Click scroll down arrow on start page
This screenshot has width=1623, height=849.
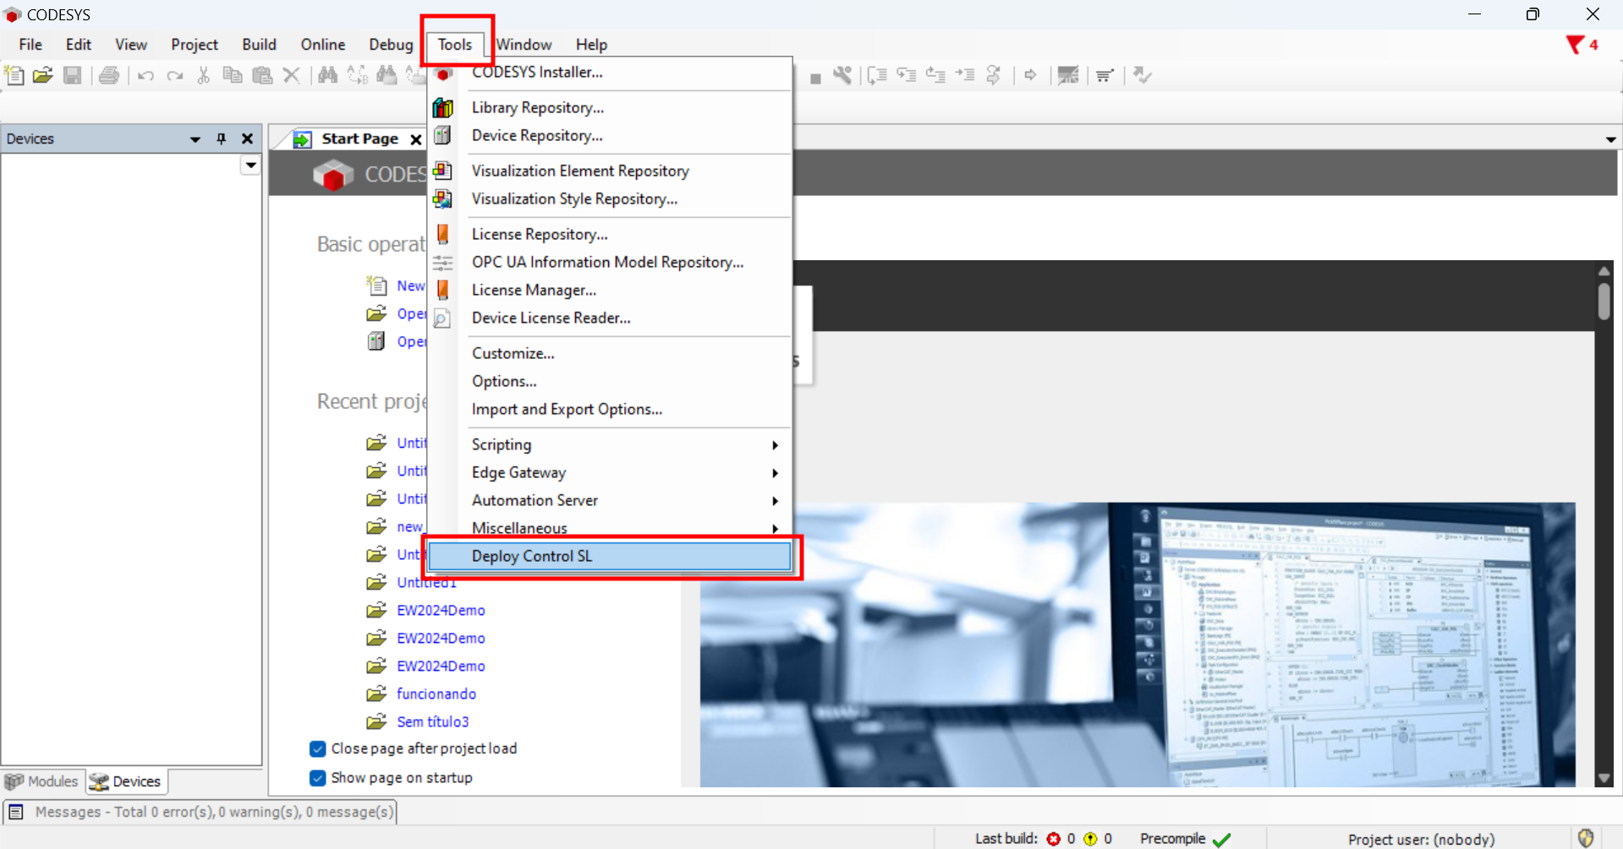click(x=1604, y=778)
